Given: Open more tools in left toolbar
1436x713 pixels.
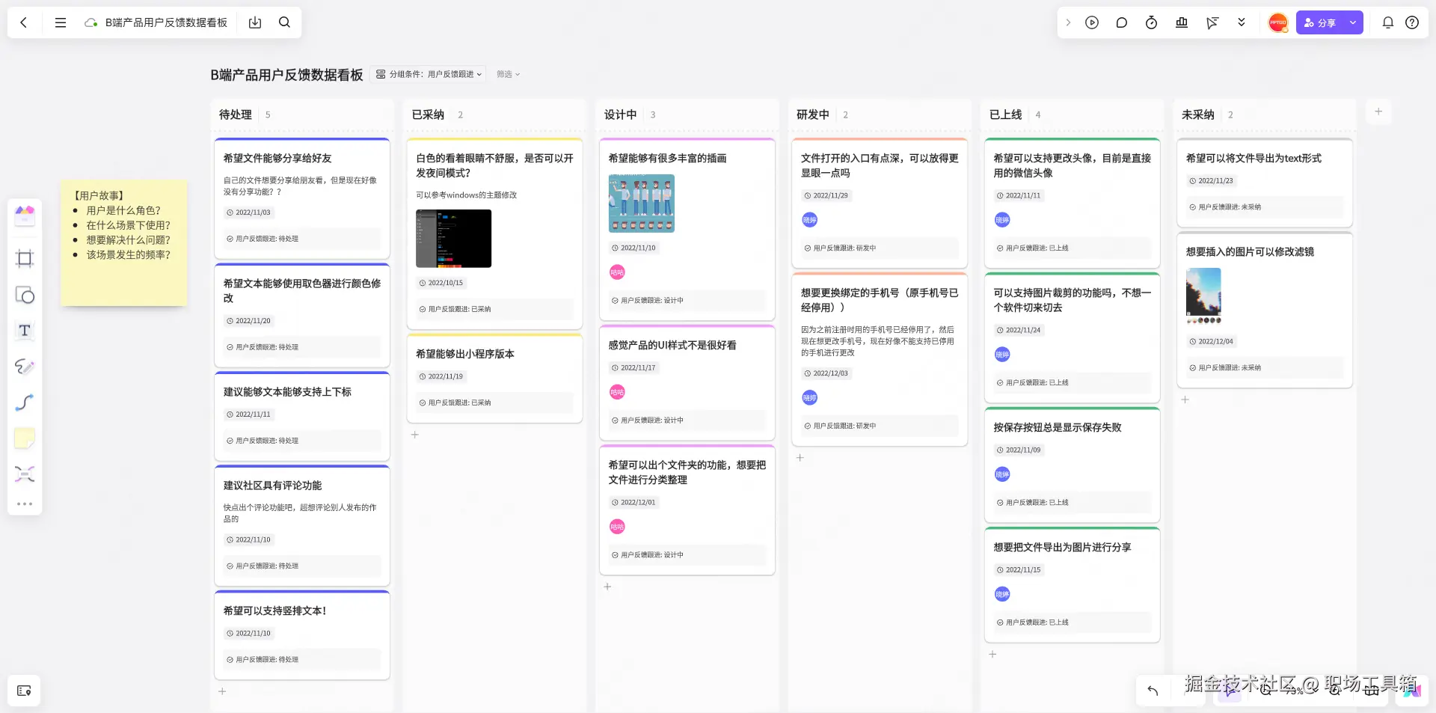Looking at the screenshot, I should pyautogui.click(x=25, y=504).
